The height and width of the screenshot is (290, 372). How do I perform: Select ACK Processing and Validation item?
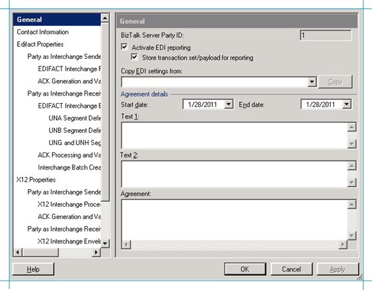(x=69, y=155)
